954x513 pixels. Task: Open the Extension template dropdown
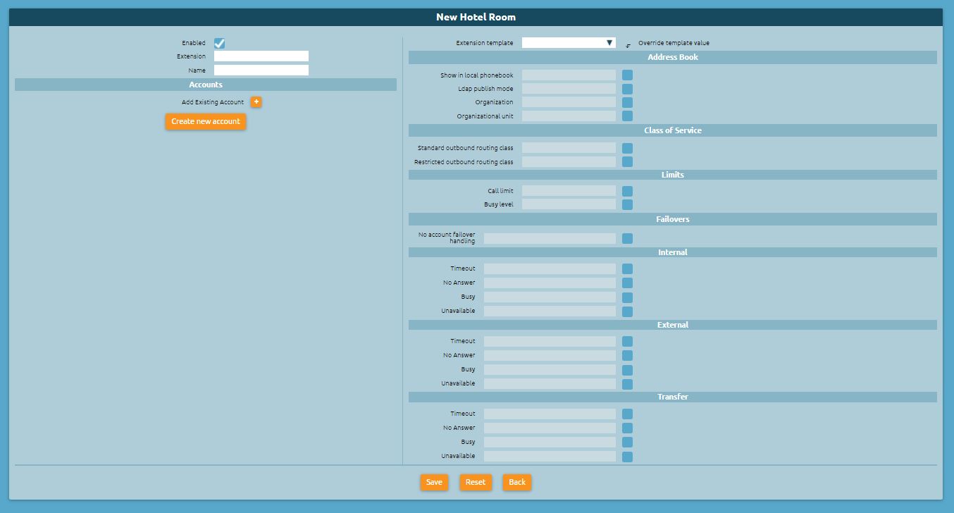click(569, 43)
